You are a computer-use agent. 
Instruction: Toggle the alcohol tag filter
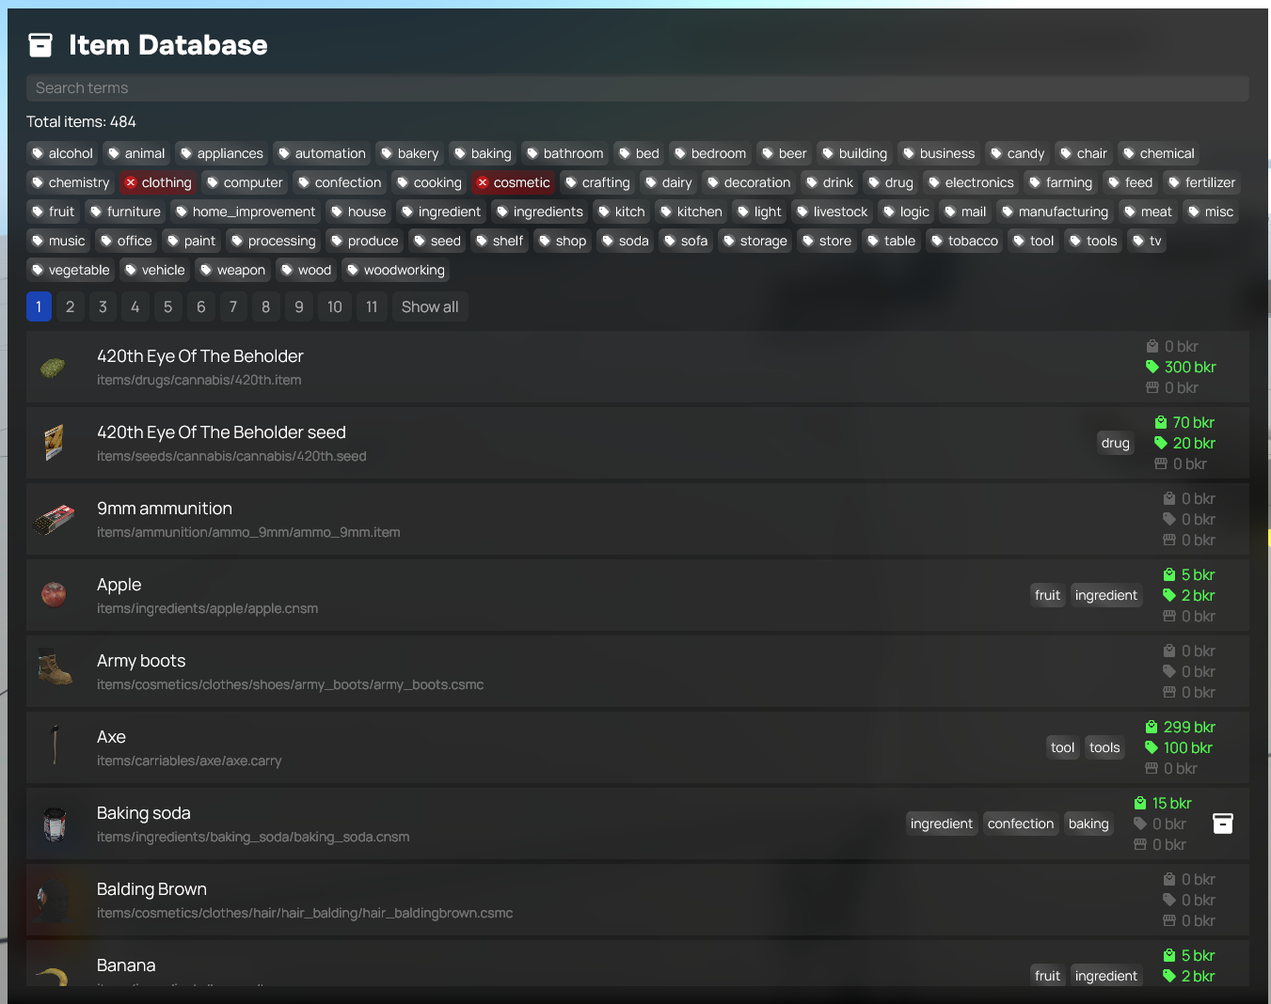pyautogui.click(x=62, y=153)
